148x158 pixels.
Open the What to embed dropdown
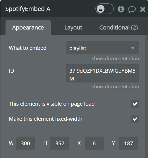[102, 48]
